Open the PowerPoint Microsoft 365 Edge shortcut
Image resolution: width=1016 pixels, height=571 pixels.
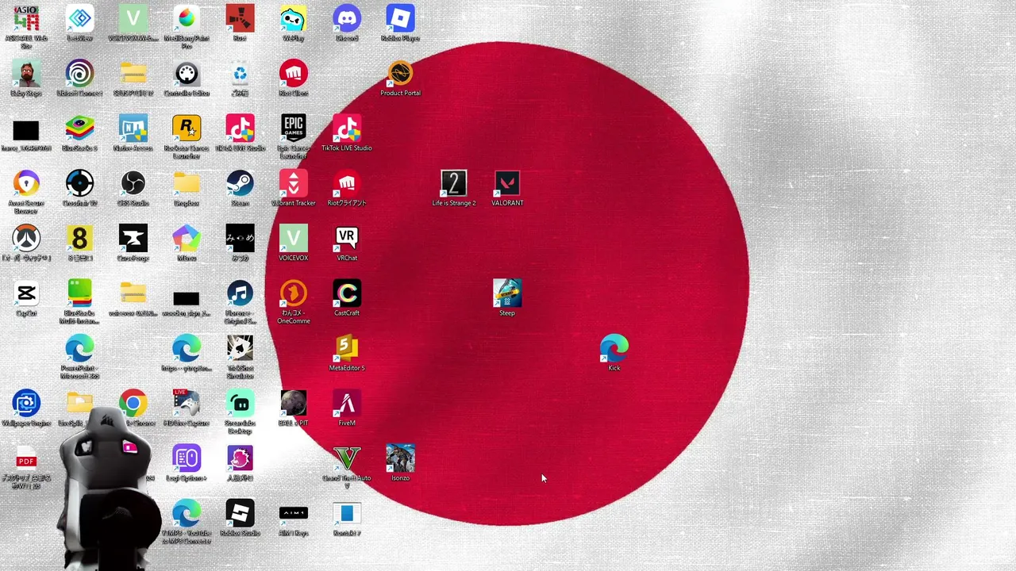pyautogui.click(x=79, y=348)
